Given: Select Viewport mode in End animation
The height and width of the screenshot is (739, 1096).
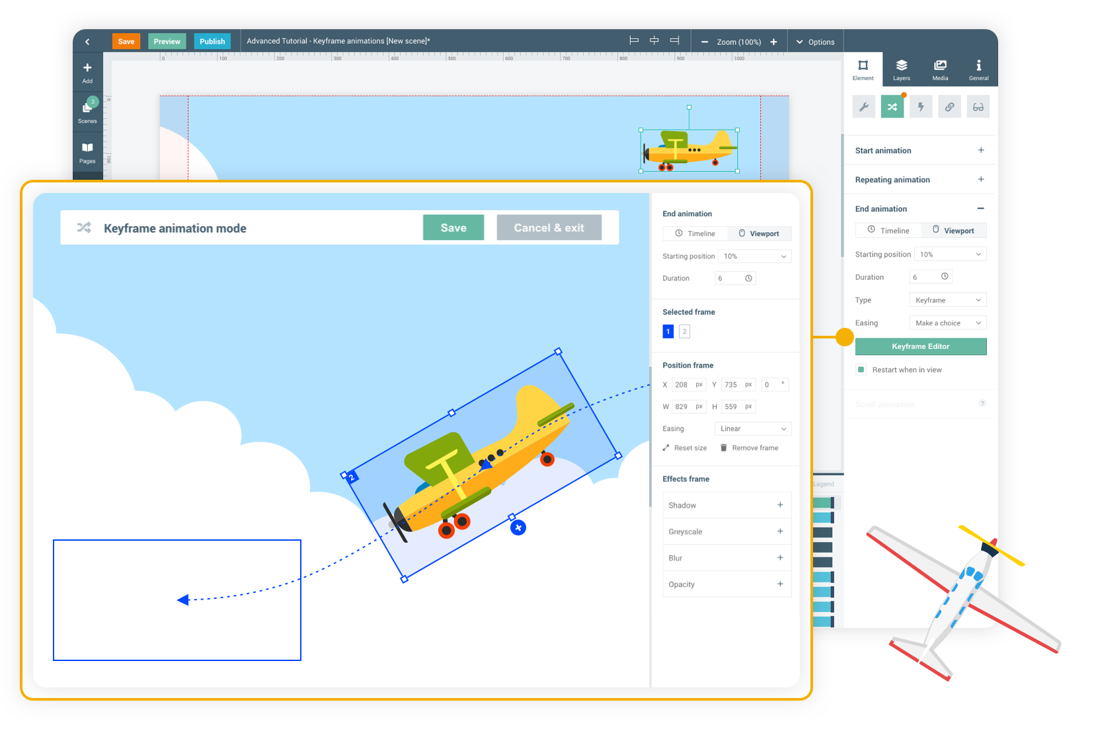Looking at the screenshot, I should click(x=953, y=231).
